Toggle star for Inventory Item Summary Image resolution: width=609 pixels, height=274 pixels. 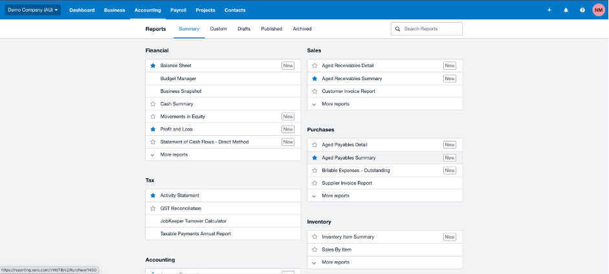(315, 237)
